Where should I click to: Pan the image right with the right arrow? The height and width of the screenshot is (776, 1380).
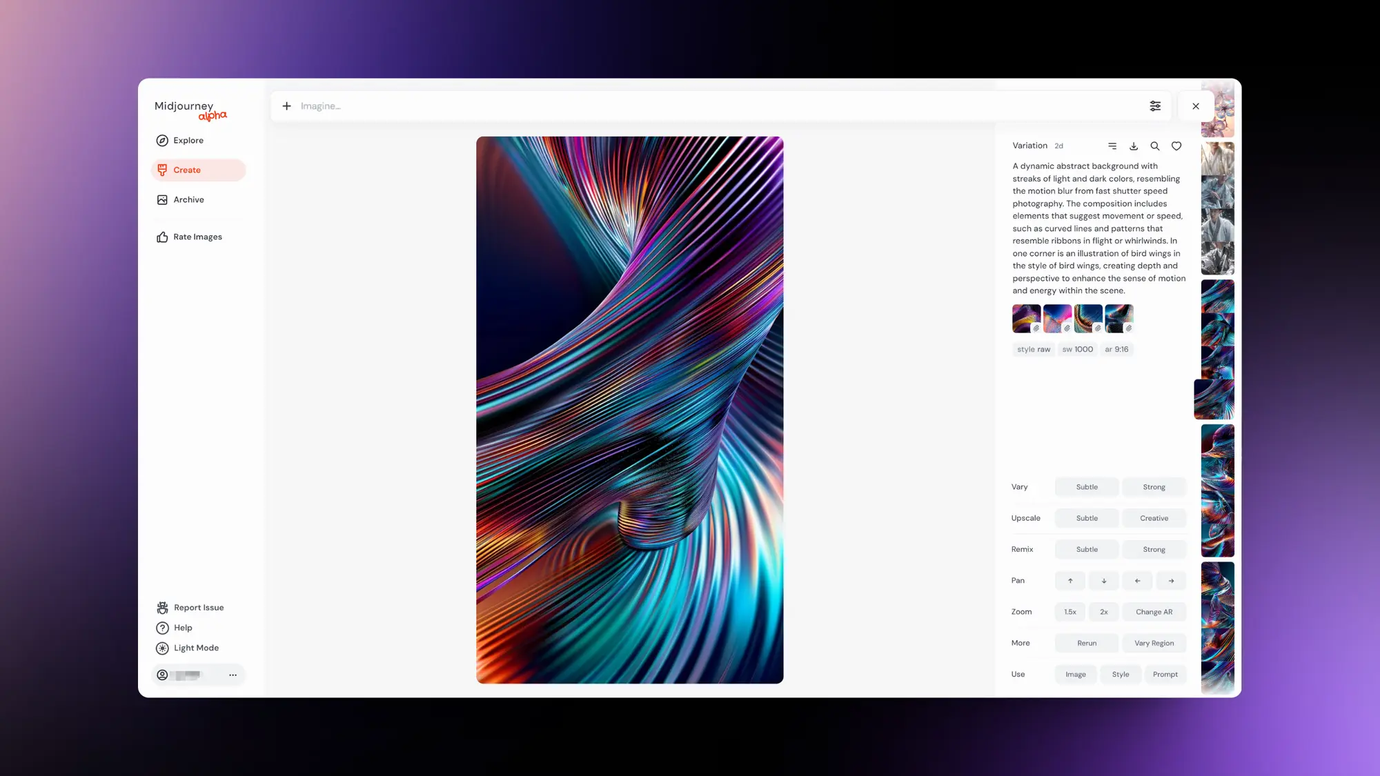[x=1171, y=581]
